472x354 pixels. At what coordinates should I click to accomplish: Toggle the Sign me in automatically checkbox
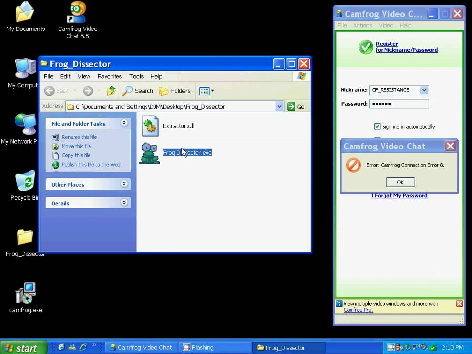coord(377,126)
